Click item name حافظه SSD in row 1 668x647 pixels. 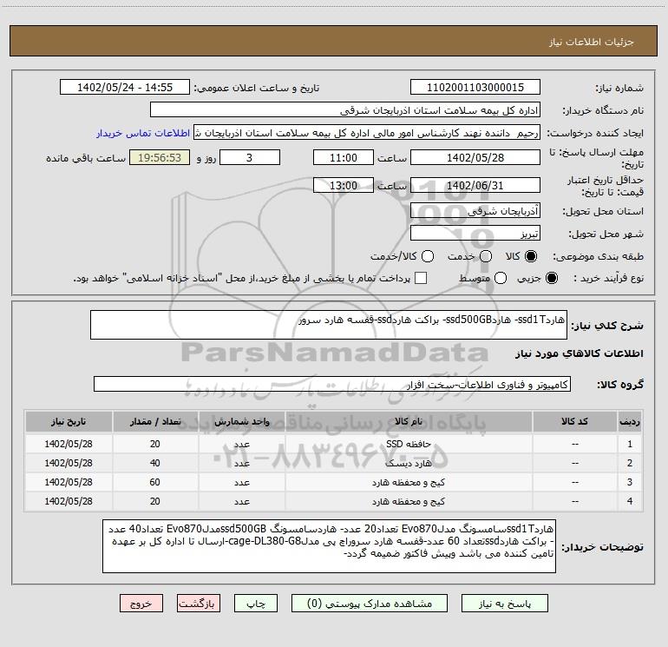click(x=409, y=444)
